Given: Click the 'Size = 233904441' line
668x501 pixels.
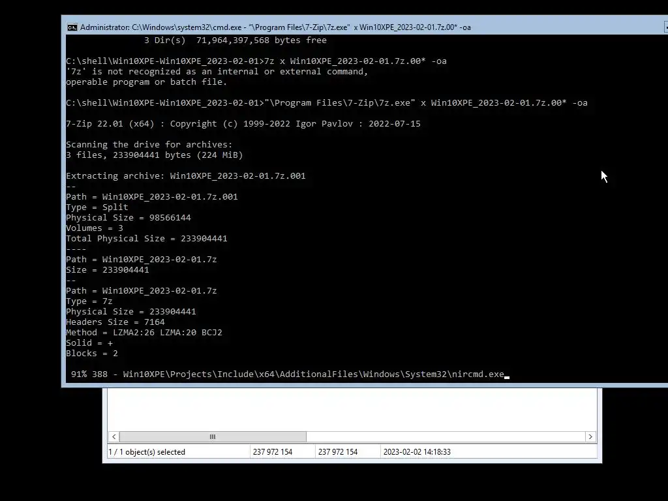Looking at the screenshot, I should [x=108, y=269].
